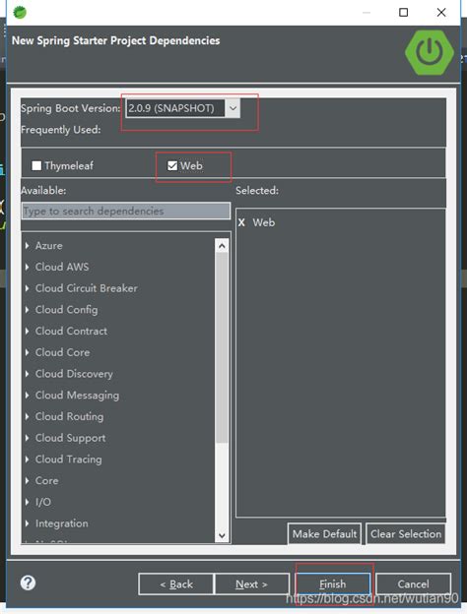Select the Web entry in Selected list

(x=263, y=222)
